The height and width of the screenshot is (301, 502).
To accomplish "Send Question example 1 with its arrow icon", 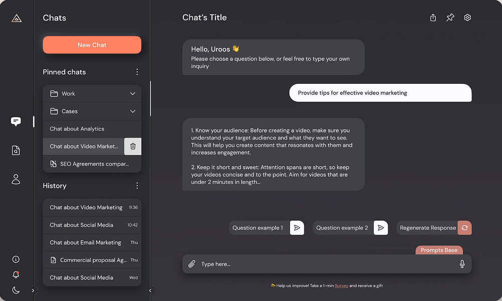I will point(297,227).
